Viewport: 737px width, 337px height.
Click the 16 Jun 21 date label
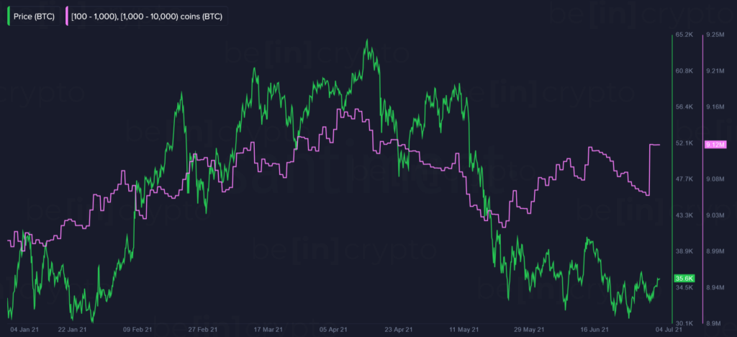tap(595, 330)
